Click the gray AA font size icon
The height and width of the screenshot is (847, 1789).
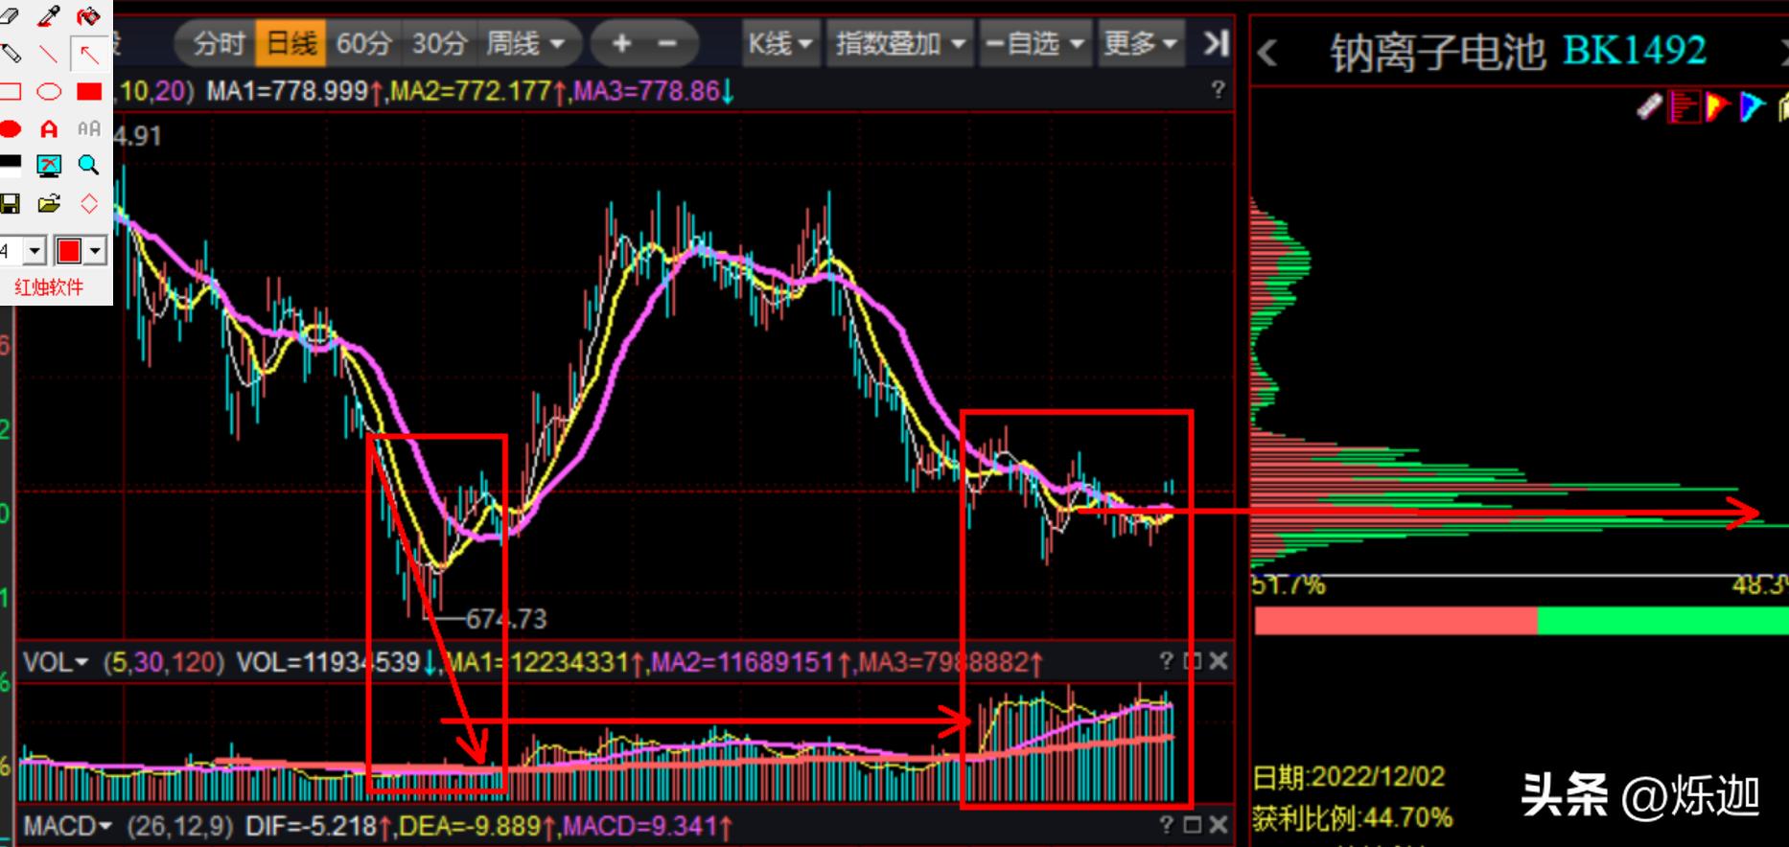(x=88, y=128)
